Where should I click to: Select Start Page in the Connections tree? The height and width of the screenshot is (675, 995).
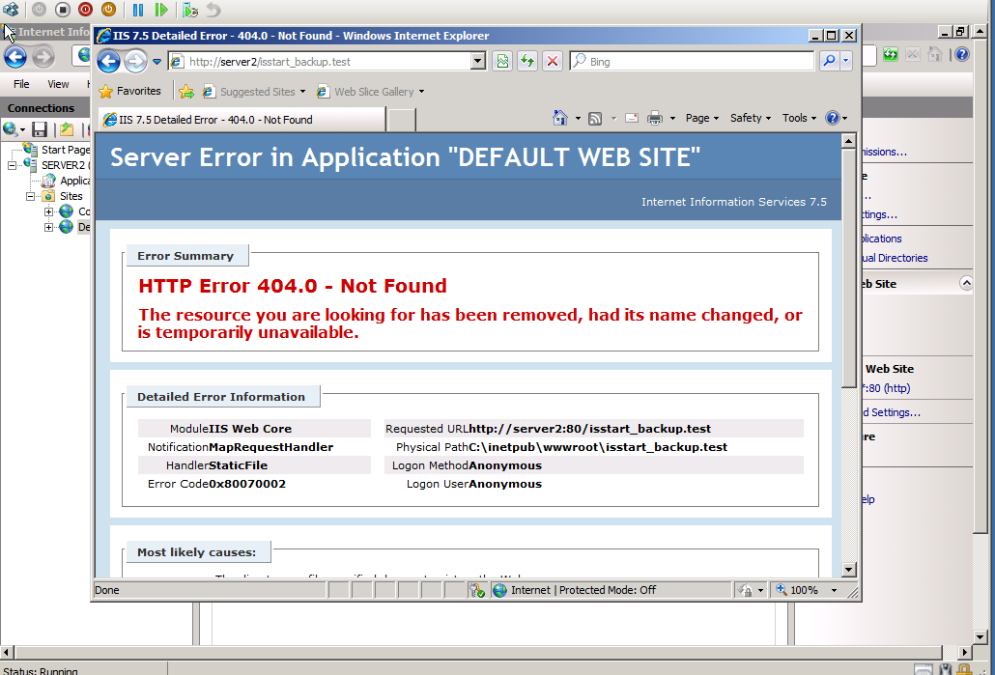[66, 150]
